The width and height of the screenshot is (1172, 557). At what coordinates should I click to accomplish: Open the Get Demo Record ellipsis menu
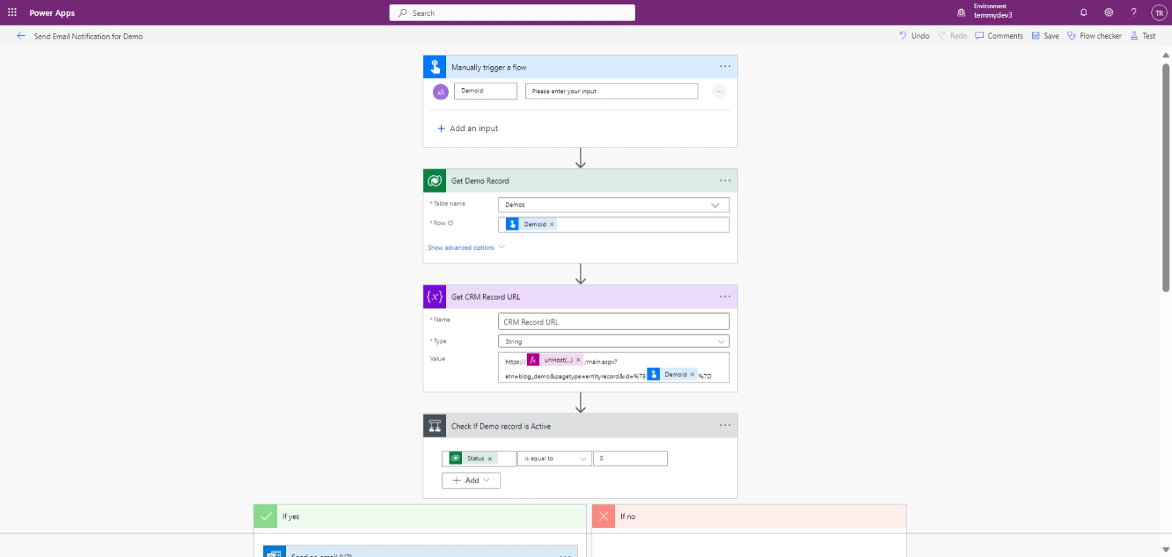(x=725, y=181)
